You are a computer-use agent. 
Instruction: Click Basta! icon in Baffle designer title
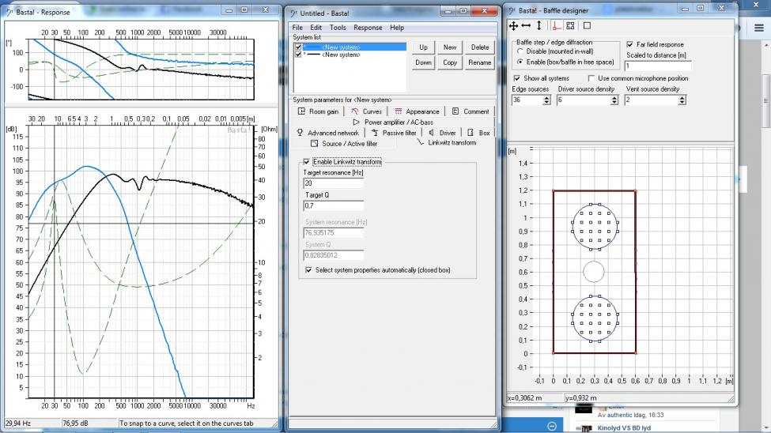512,10
